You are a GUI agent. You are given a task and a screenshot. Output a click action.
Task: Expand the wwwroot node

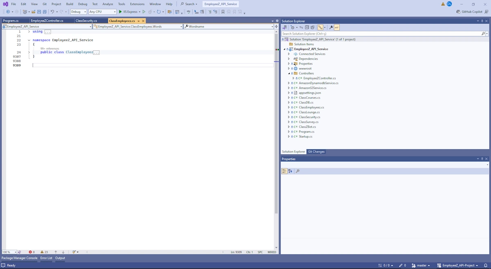[289, 69]
